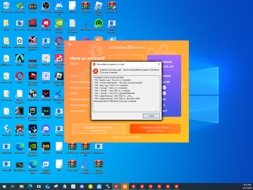Open Aimlabs desktop shortcut
The width and height of the screenshot is (253, 190).
pyautogui.click(x=20, y=60)
